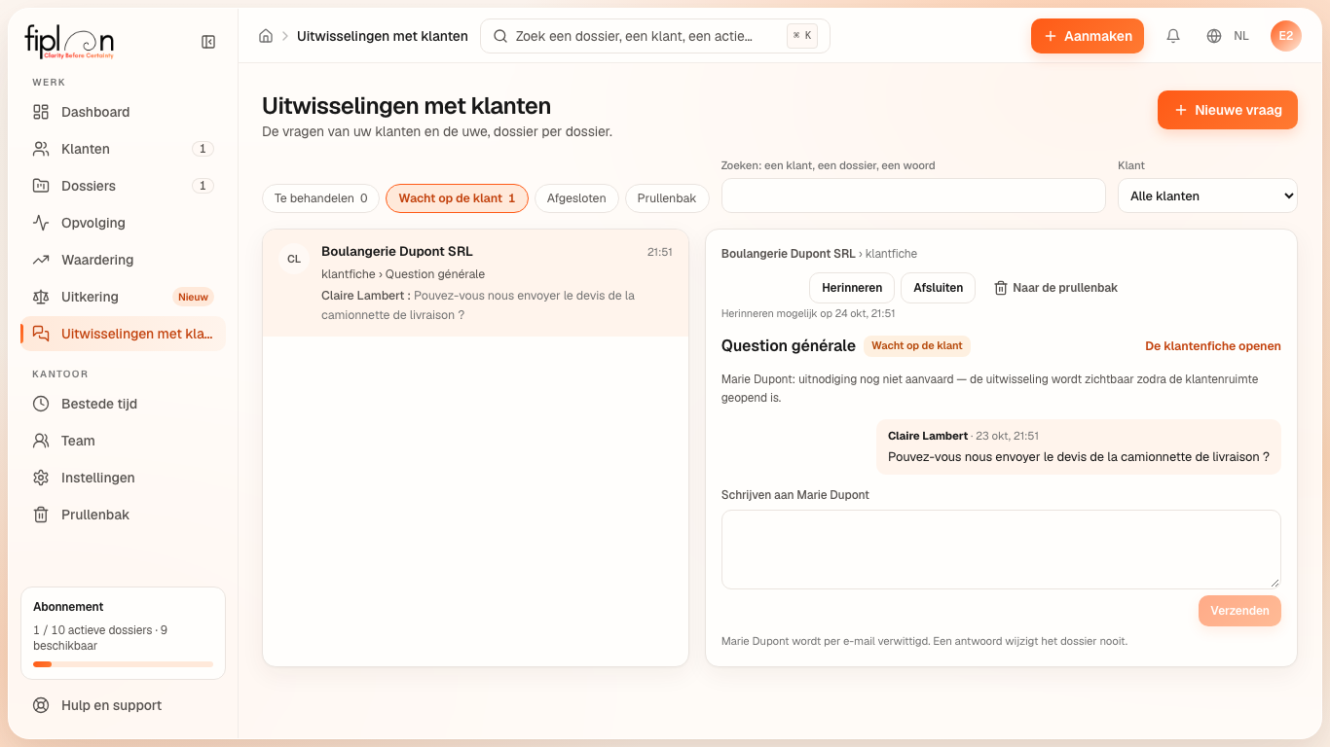Click the Aanmaken button
Viewport: 1330px width, 747px height.
coord(1088,36)
